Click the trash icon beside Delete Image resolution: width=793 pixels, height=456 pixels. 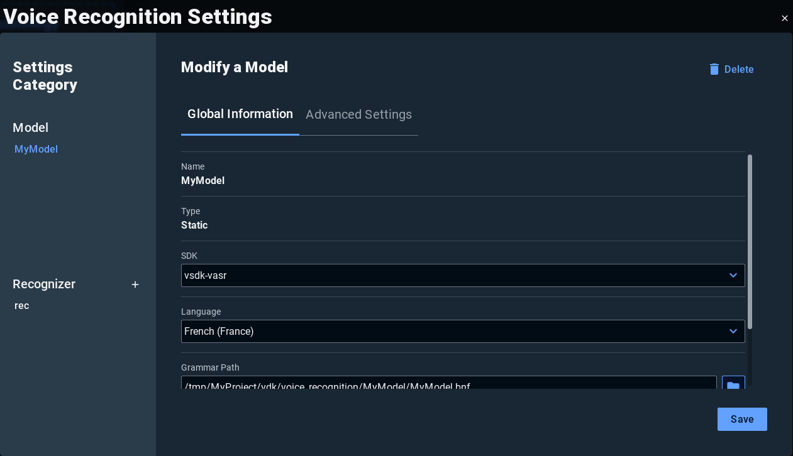[x=714, y=69]
